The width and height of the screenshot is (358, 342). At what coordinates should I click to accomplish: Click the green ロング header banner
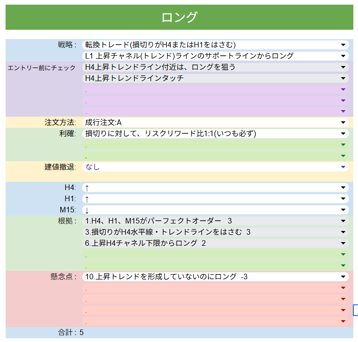(x=179, y=18)
